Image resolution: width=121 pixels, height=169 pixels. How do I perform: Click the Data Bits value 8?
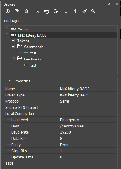click(88, 139)
